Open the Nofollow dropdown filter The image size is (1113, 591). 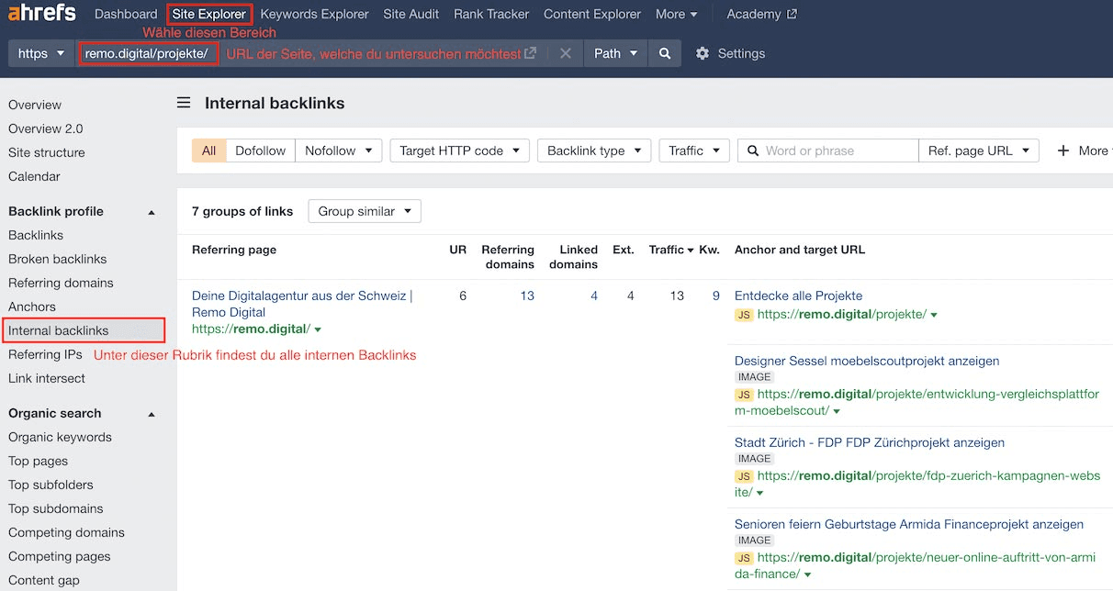tap(339, 151)
